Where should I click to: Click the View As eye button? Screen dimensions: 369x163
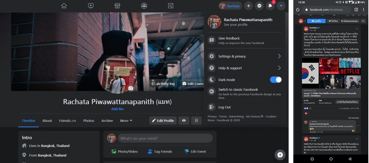(184, 121)
